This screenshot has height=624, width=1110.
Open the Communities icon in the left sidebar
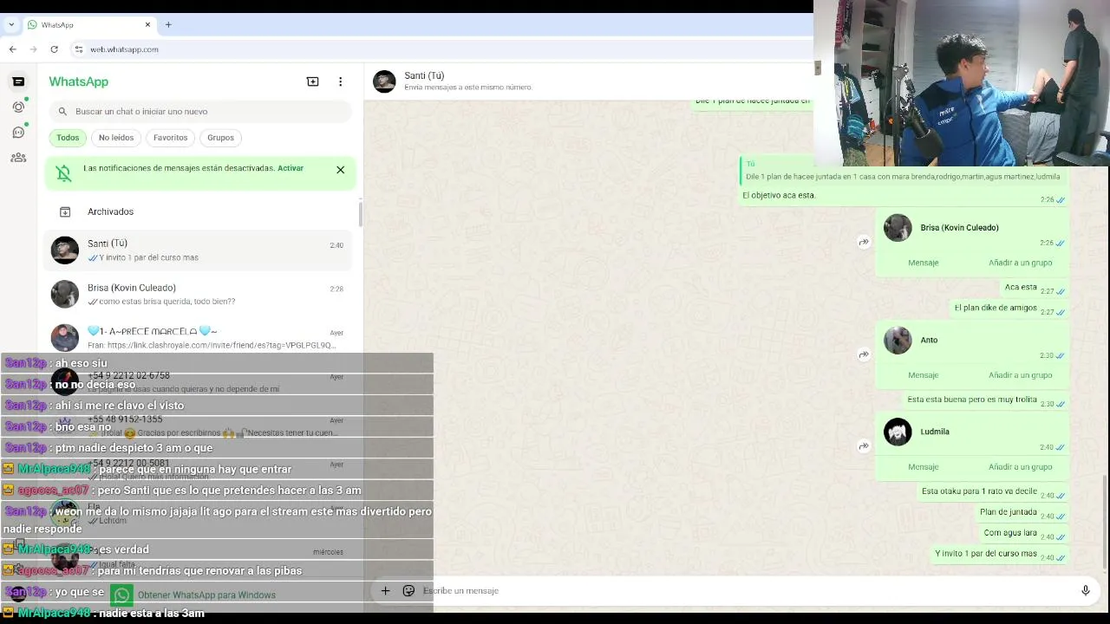[18, 158]
